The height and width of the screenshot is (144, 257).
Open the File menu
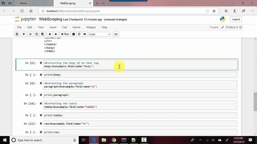click(x=19, y=27)
